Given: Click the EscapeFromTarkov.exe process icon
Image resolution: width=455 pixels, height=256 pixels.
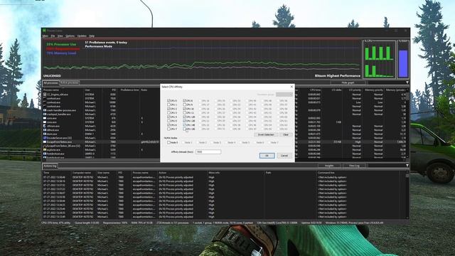Looking at the screenshot, I should (45, 142).
